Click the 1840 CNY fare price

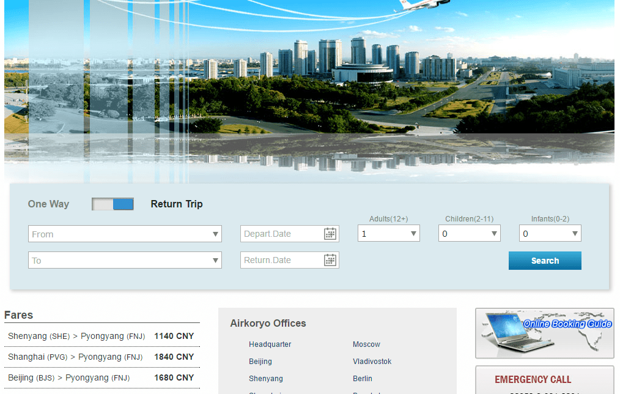(x=174, y=357)
